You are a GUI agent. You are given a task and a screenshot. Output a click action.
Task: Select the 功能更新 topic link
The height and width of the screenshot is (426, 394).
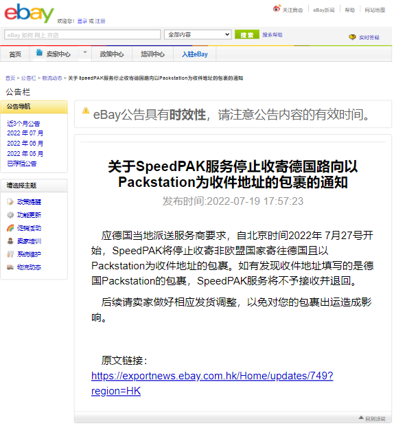(x=30, y=215)
